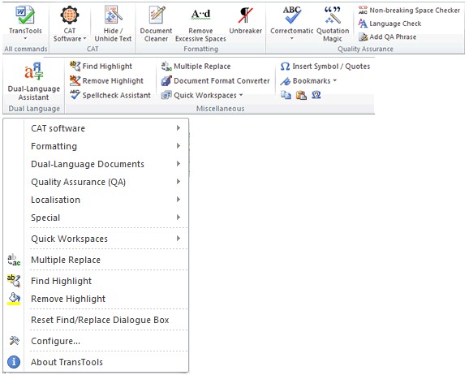This screenshot has height=375, width=469.
Task: Click the About TransTools info icon
Action: coord(14,362)
